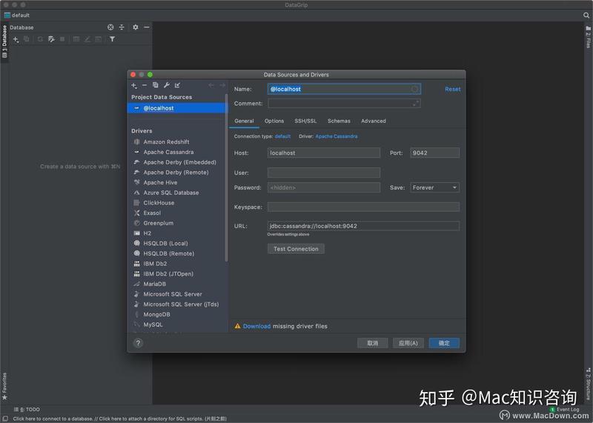This screenshot has width=593, height=423.
Task: Duplicate the data source via copy icon
Action: (x=155, y=85)
